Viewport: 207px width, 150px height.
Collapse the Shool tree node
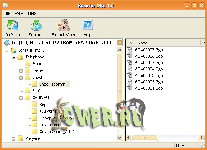tap(21, 78)
